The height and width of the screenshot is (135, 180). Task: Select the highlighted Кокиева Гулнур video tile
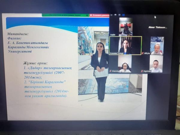point(125,45)
